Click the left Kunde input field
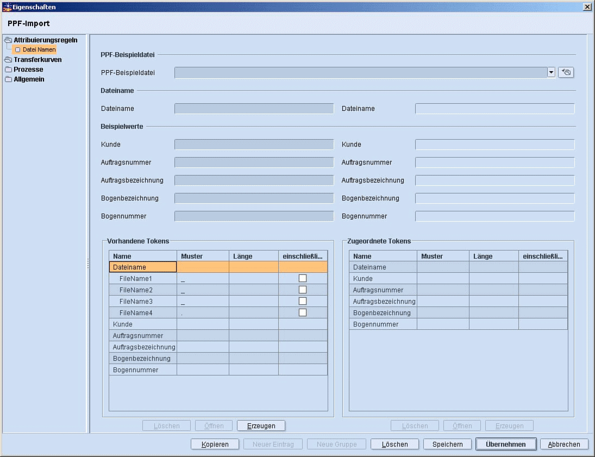The width and height of the screenshot is (595, 457). [254, 144]
